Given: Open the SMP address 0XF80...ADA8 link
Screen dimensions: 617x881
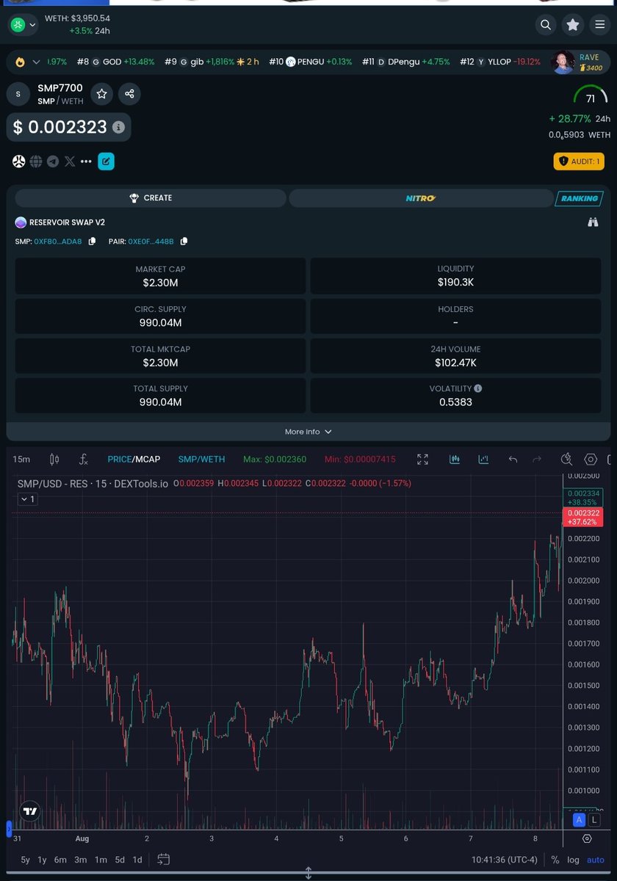Looking at the screenshot, I should 58,242.
